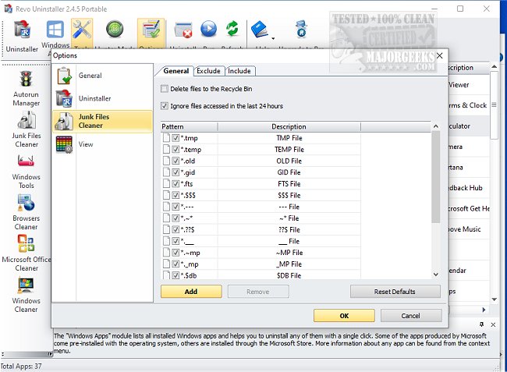Switch to the Include tab
507x372 pixels.
click(239, 71)
